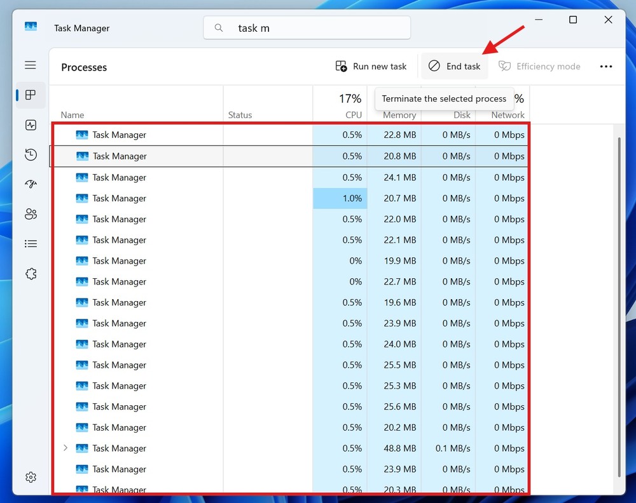Sort processes by the Memory column

[x=399, y=115]
